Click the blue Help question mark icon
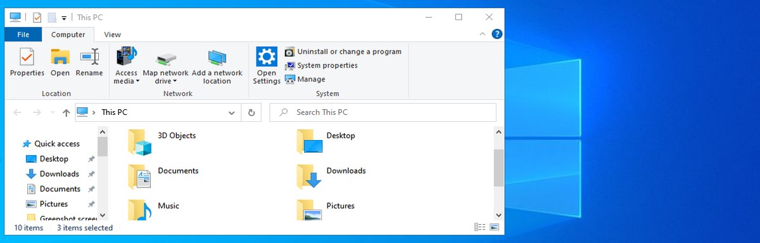The height and width of the screenshot is (243, 760). (x=497, y=34)
